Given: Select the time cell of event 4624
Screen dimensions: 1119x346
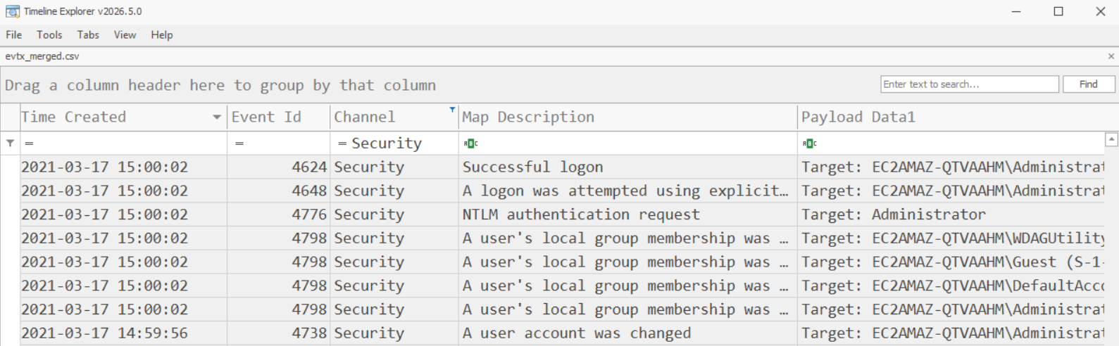Looking at the screenshot, I should pyautogui.click(x=123, y=167).
